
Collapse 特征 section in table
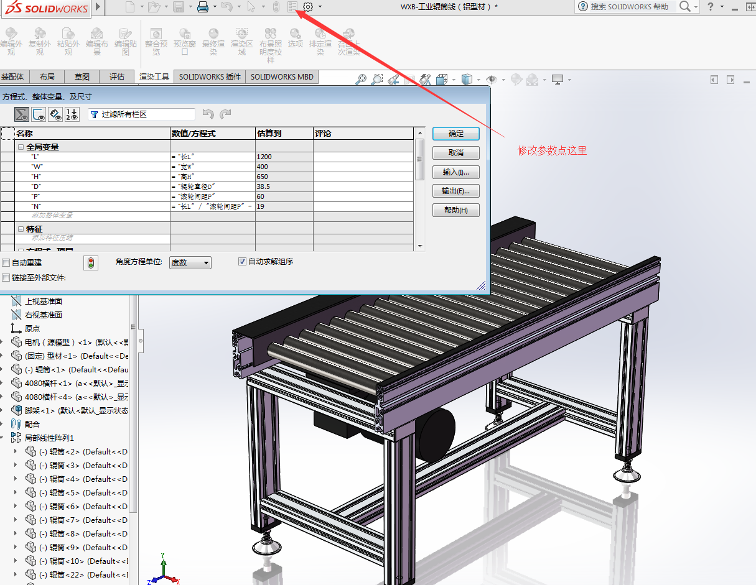pos(21,229)
